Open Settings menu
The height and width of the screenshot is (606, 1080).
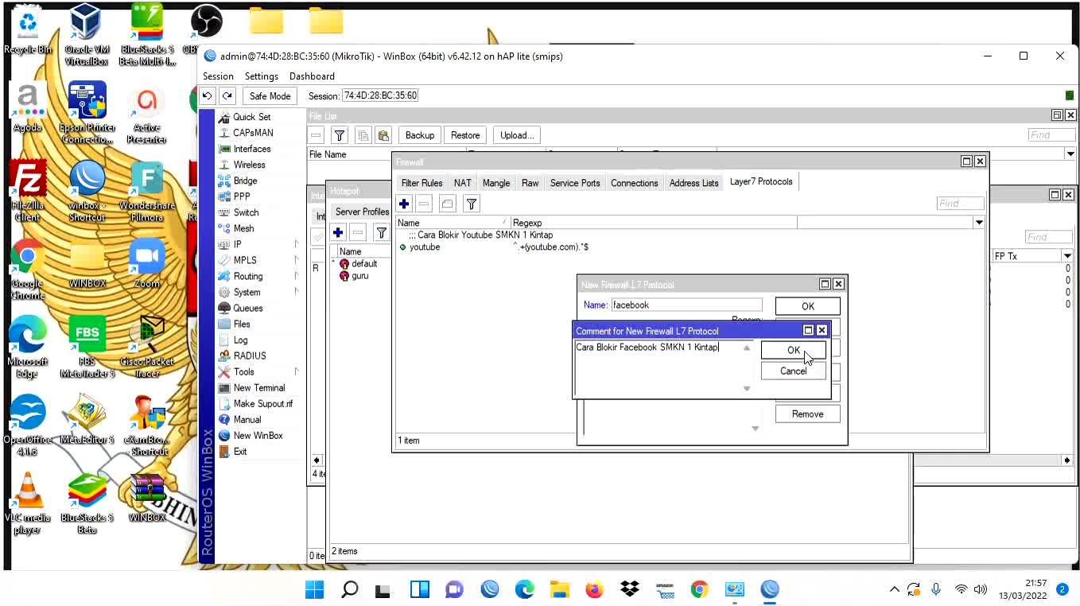point(262,76)
